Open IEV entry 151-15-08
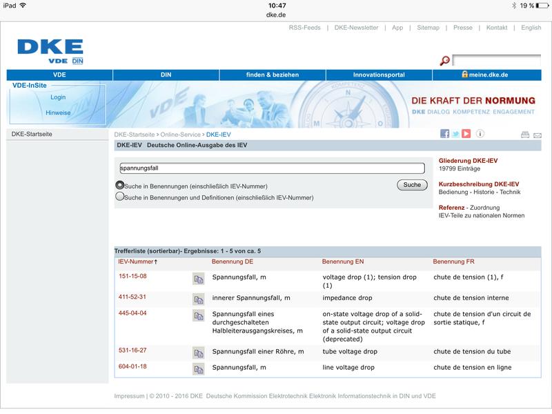Screen dimensions: 552x414 [x=132, y=277]
